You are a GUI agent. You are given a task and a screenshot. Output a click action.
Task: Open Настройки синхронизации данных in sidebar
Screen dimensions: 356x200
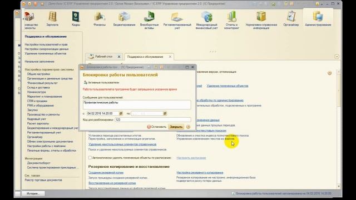pos(47,49)
